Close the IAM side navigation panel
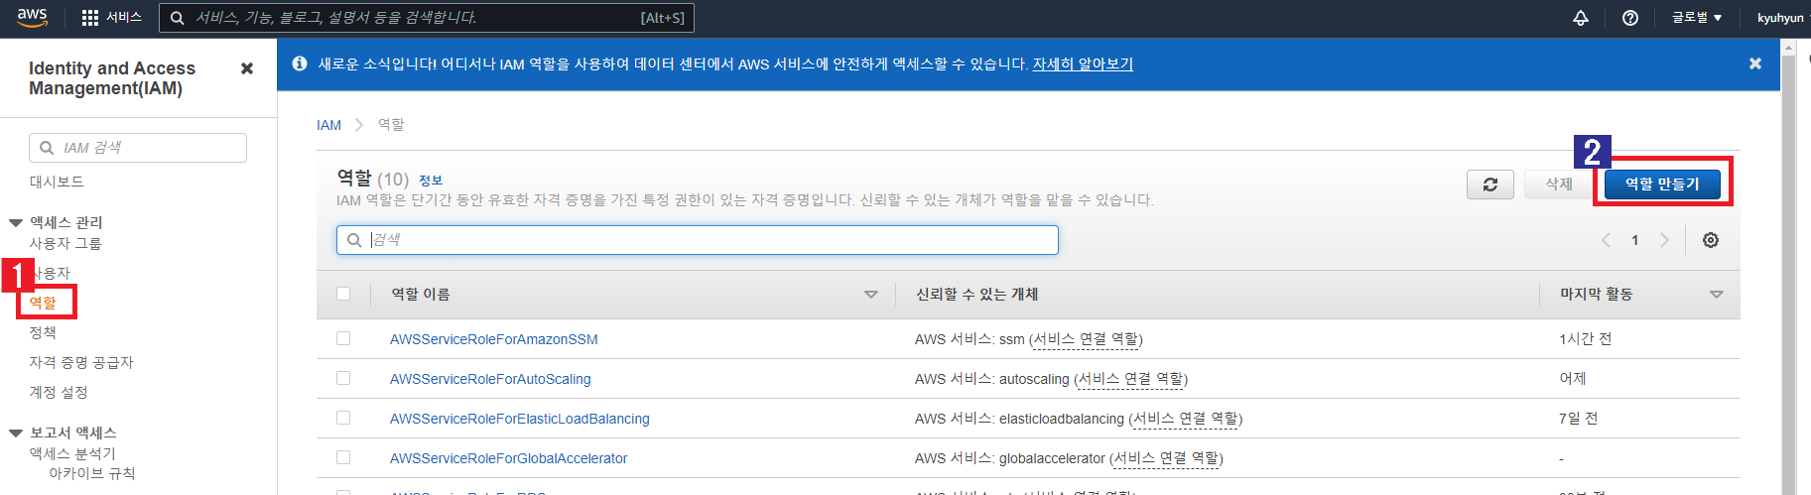 tap(247, 68)
